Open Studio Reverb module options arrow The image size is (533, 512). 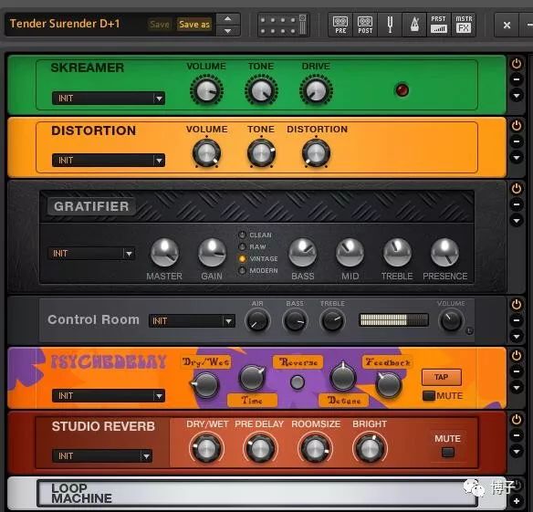517,452
